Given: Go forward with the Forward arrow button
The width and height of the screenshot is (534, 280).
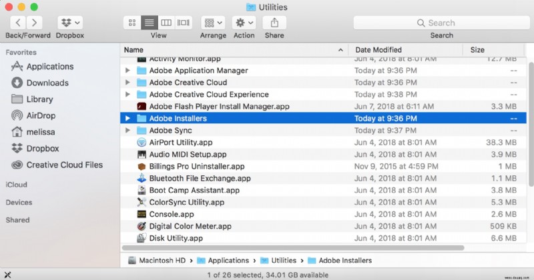Looking at the screenshot, I should [x=34, y=23].
